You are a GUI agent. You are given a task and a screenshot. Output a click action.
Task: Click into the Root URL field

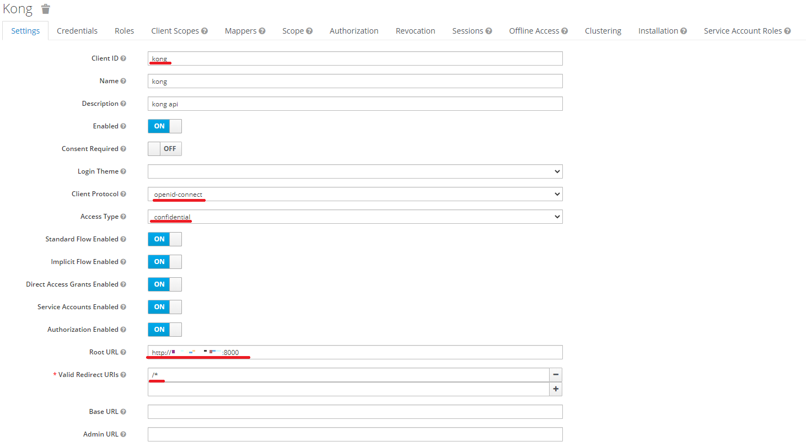point(355,352)
